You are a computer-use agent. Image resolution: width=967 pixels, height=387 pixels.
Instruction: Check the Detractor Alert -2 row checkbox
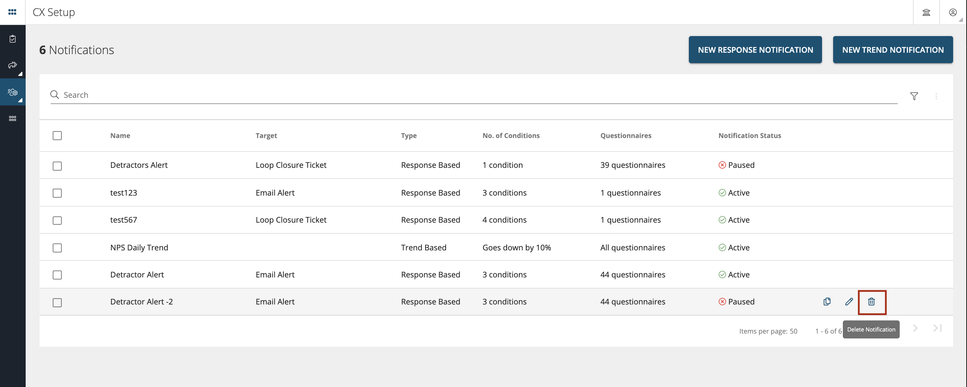click(x=57, y=302)
